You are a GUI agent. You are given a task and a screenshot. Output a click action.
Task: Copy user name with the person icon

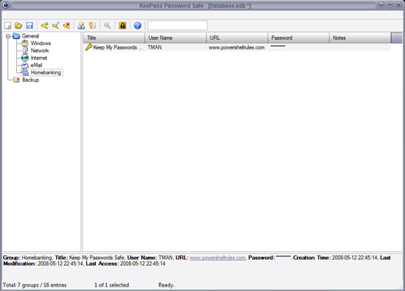pos(81,25)
